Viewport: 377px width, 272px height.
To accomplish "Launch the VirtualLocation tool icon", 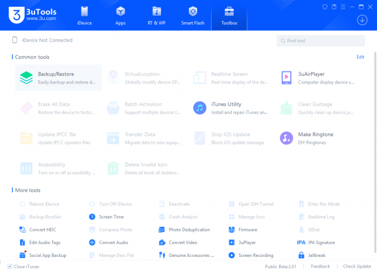I will [x=113, y=78].
